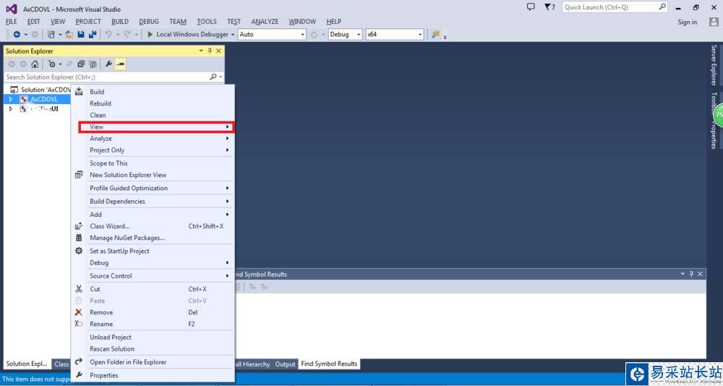Open notifications flag showing 7

549,7
